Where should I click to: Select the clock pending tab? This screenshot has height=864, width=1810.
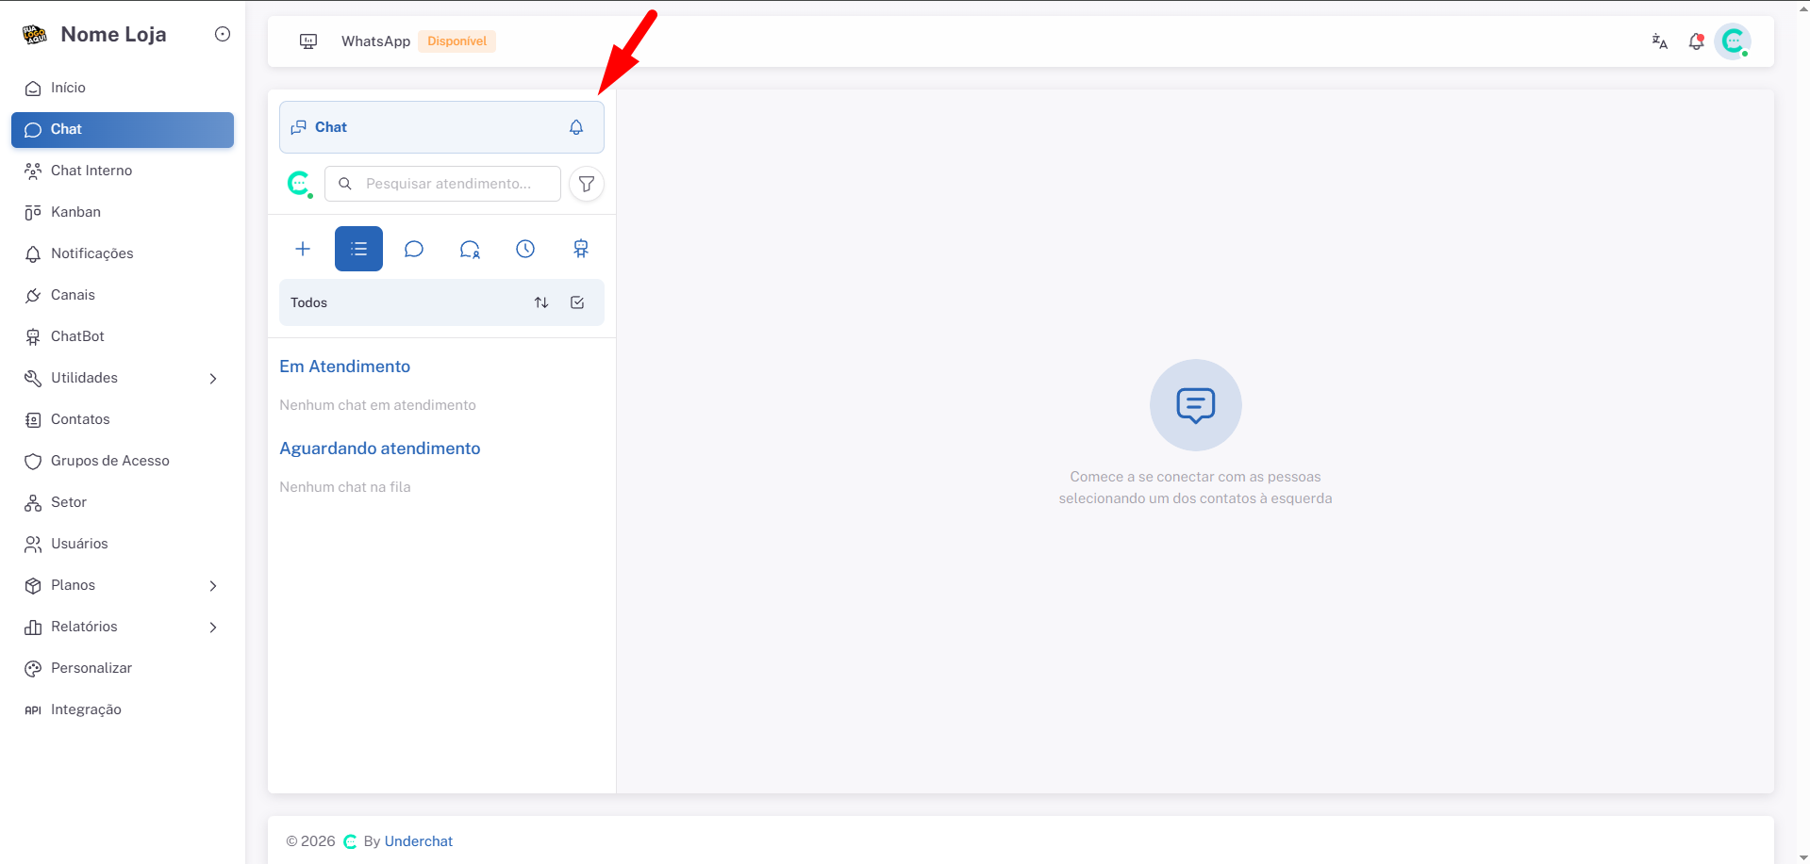(x=525, y=249)
